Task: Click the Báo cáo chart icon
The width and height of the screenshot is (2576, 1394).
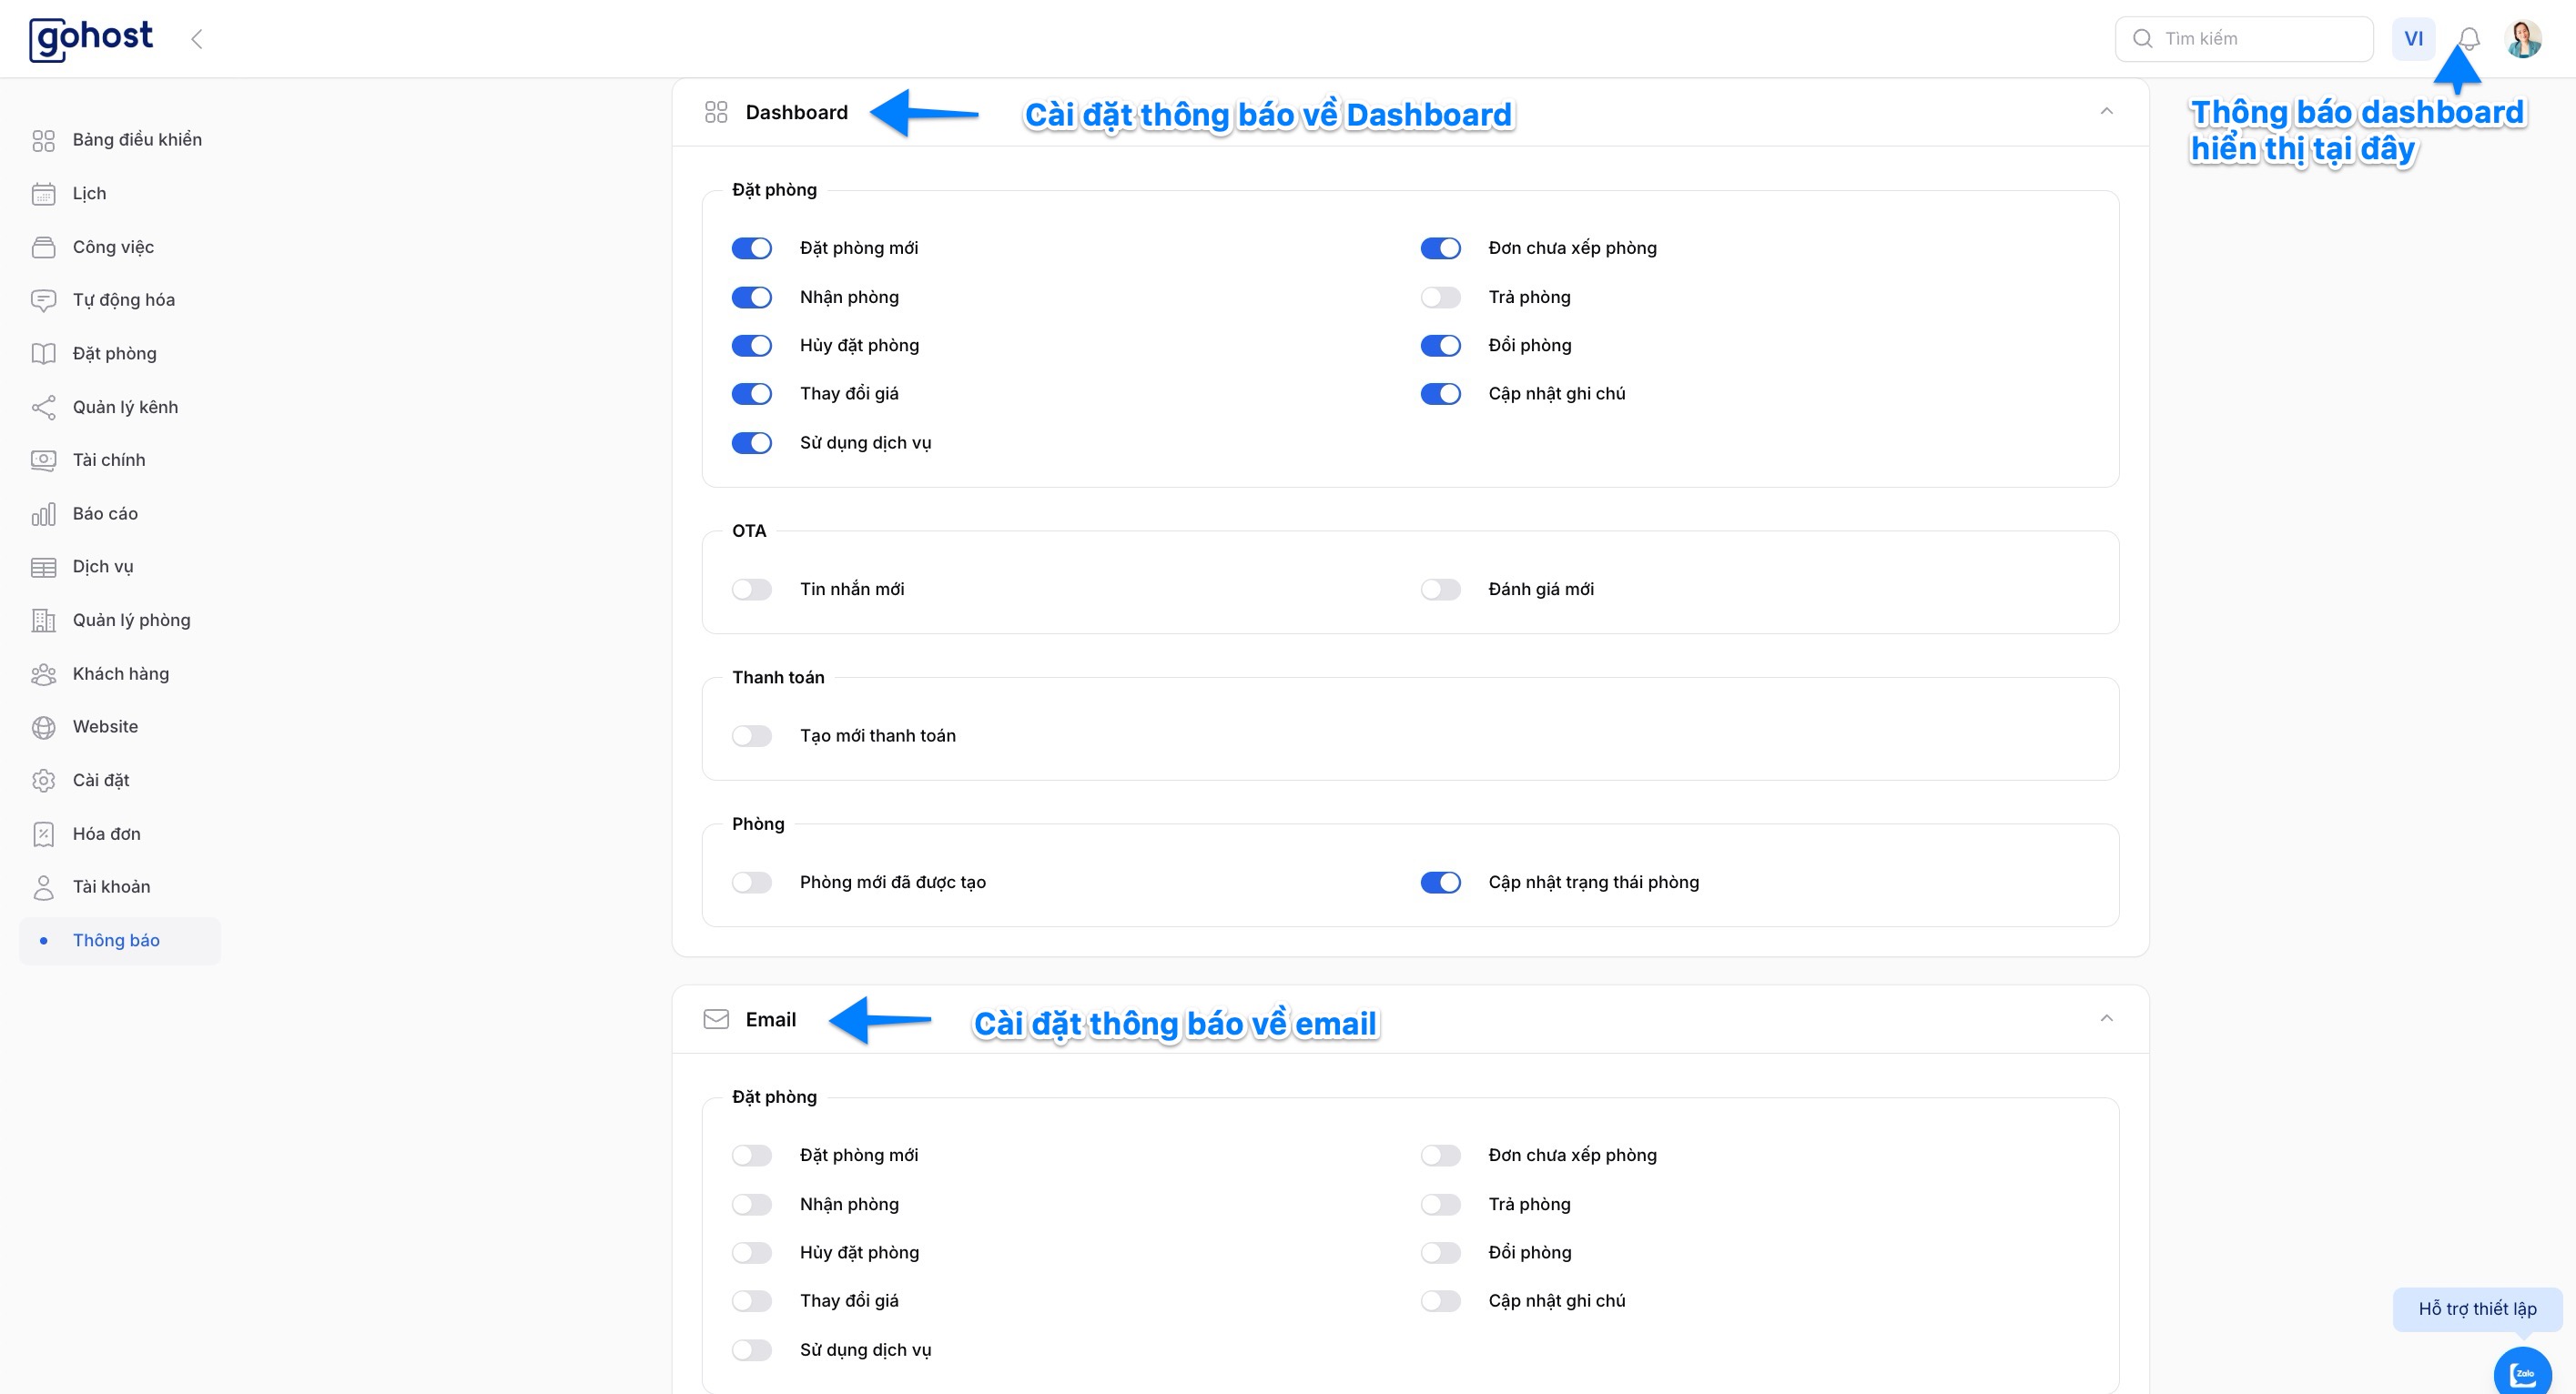Action: [x=43, y=514]
